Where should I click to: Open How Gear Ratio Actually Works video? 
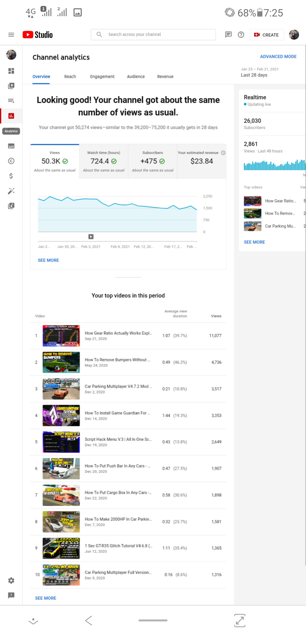click(x=118, y=333)
